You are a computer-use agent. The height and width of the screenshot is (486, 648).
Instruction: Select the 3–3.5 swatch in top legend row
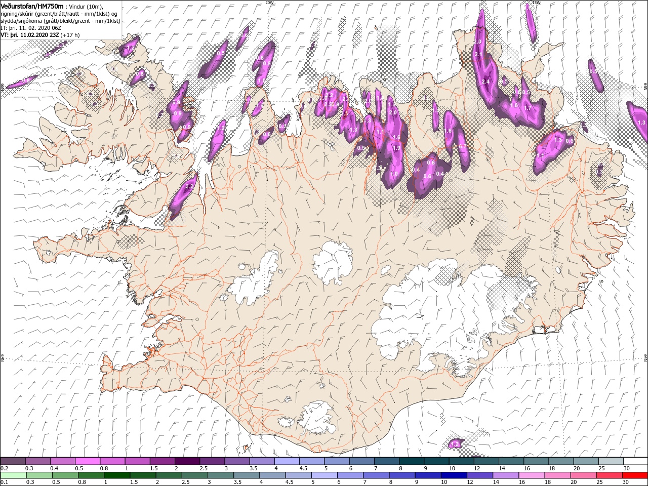click(236, 461)
